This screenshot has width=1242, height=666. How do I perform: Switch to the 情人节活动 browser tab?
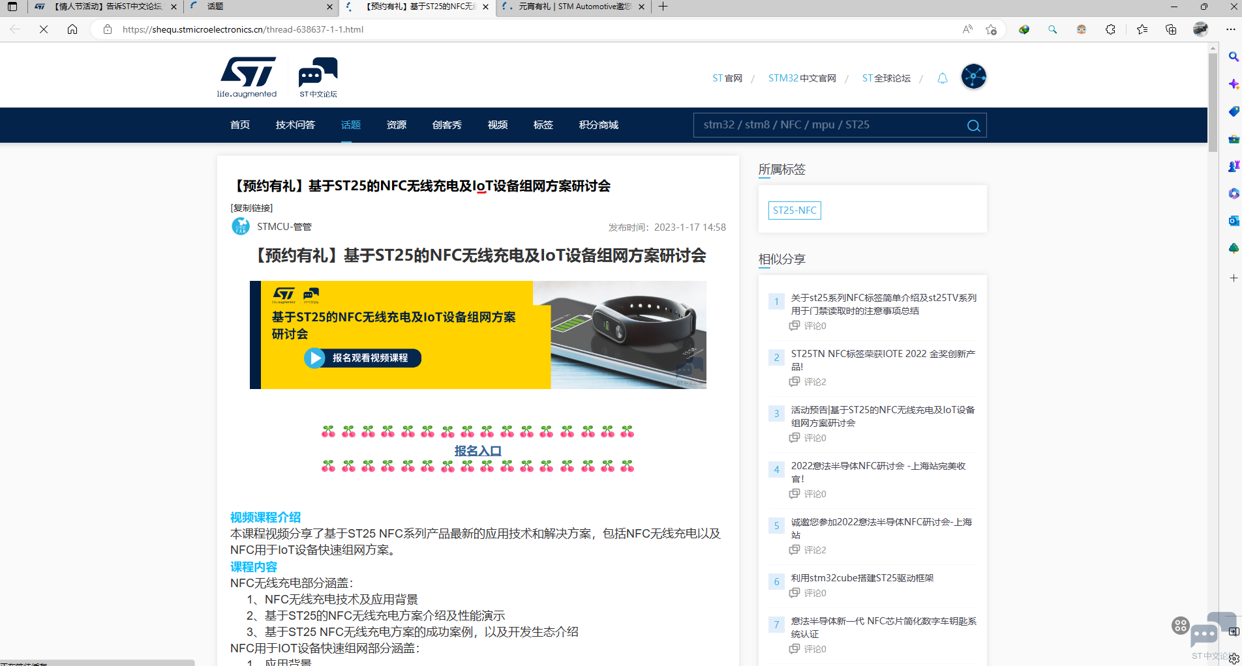tap(106, 7)
